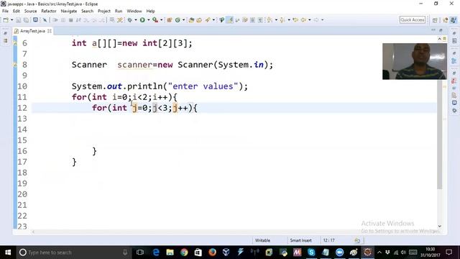Click the Back navigation arrow icon
This screenshot has width=460, height=259.
point(303,20)
